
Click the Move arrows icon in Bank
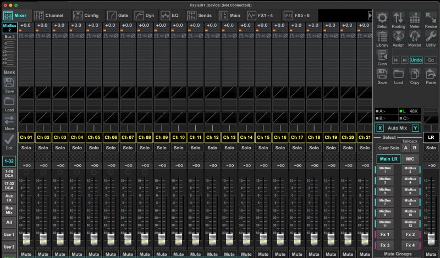tap(9, 120)
